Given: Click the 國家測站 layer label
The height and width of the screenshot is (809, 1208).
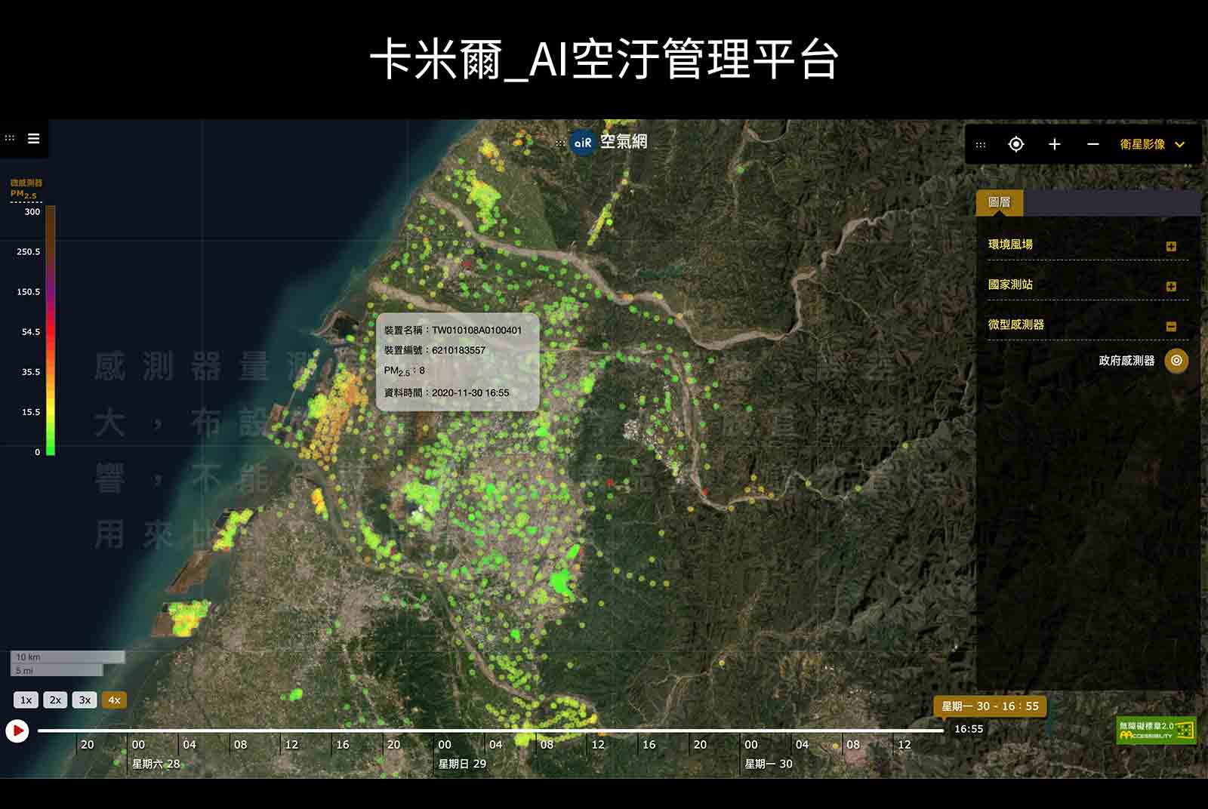Looking at the screenshot, I should 1010,285.
